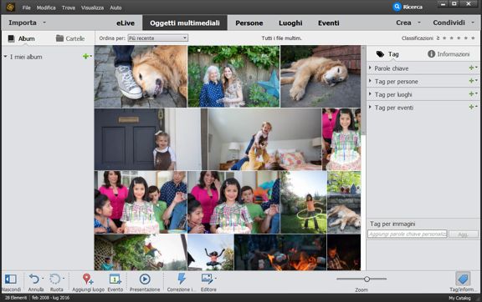Open the Trova menu

coord(69,8)
